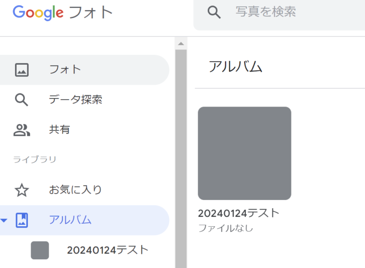Screen dimensions: 365x268
Task: Open the large gray album cover thumbnail
Action: point(244,153)
